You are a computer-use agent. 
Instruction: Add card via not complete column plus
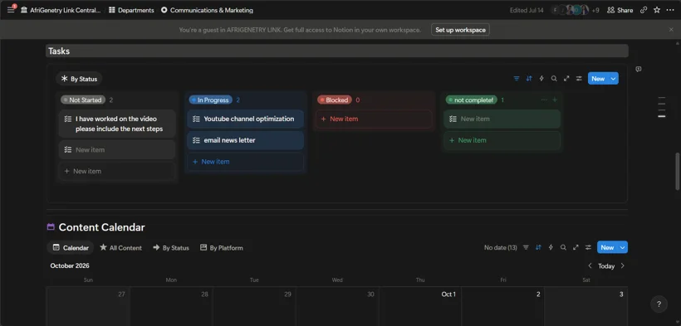pos(555,100)
